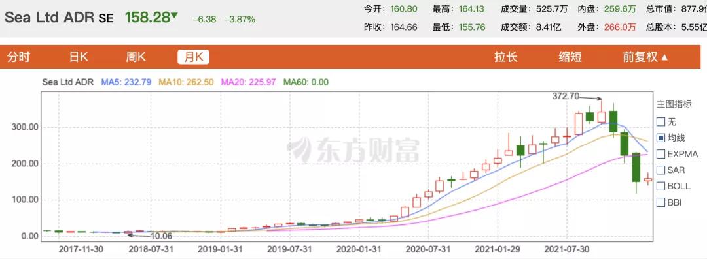
Task: Click the 2018-07-31 date axis label
Action: [x=151, y=249]
